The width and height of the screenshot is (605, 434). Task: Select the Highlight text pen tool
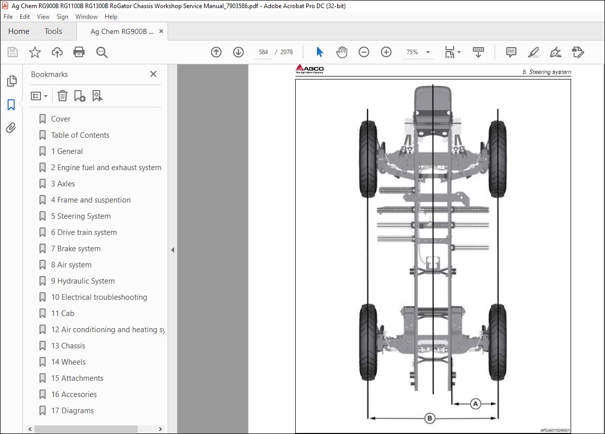coord(533,52)
